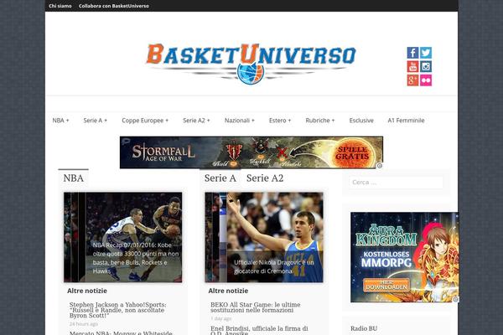Open the Flickr social icon
The image size is (503, 335).
pos(426,80)
